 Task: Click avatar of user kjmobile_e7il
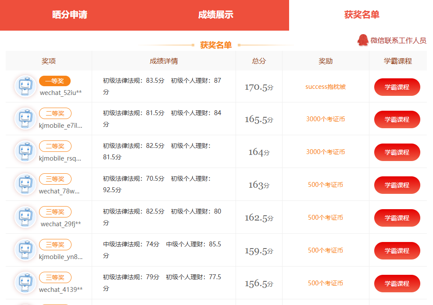(x=25, y=119)
